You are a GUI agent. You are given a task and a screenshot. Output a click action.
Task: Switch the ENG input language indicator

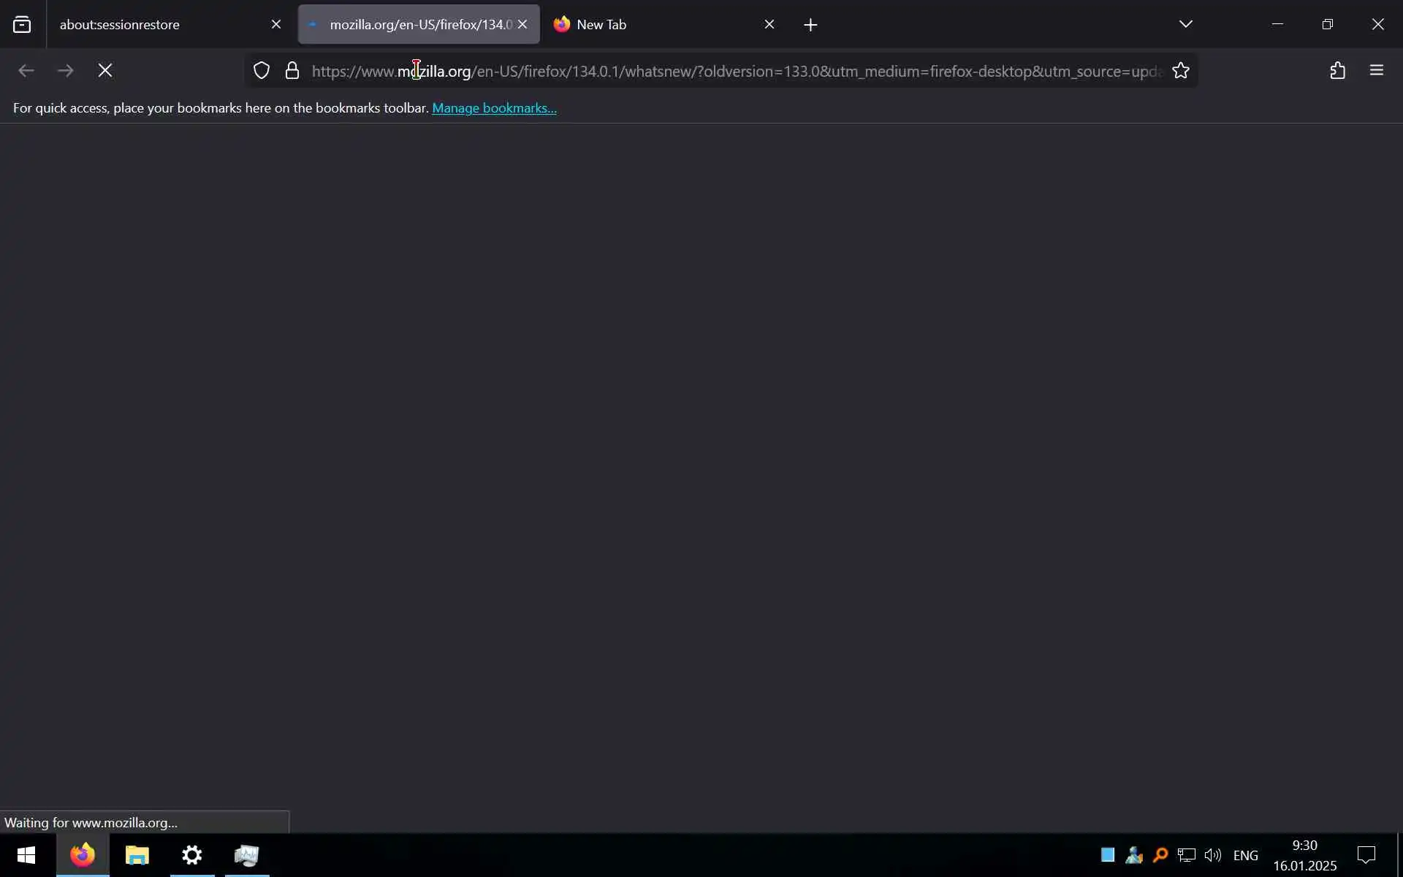click(x=1246, y=855)
